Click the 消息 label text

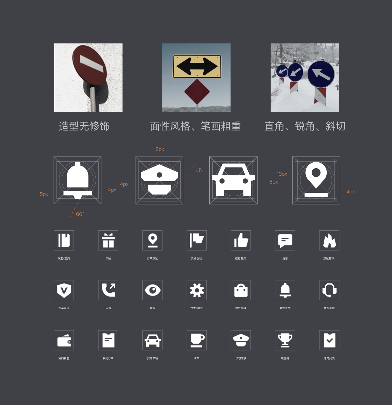285,258
